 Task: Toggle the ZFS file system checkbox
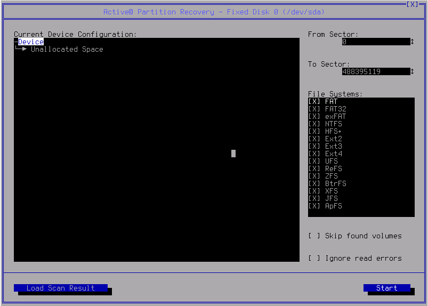314,176
